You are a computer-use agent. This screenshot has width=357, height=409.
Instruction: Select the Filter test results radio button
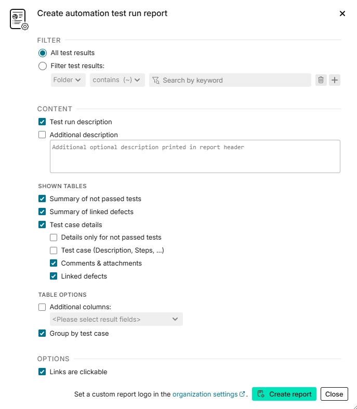pos(43,66)
